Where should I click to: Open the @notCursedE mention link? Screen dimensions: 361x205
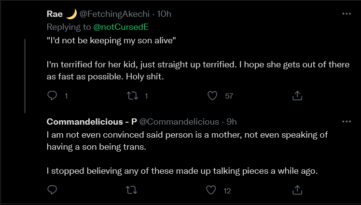(x=121, y=27)
